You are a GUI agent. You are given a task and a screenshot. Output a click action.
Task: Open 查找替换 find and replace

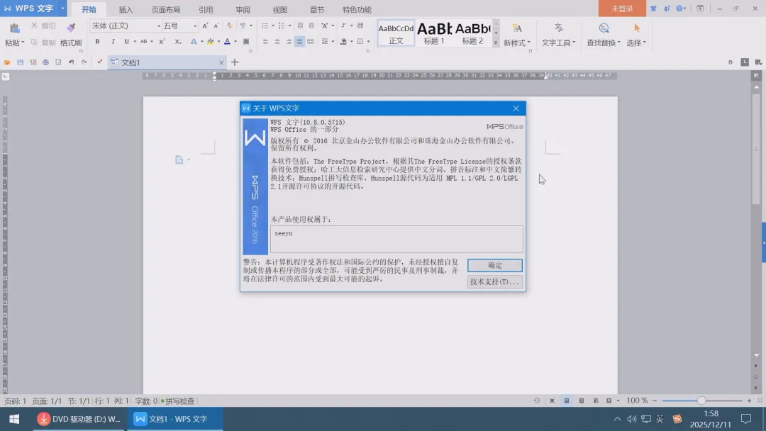pyautogui.click(x=604, y=34)
